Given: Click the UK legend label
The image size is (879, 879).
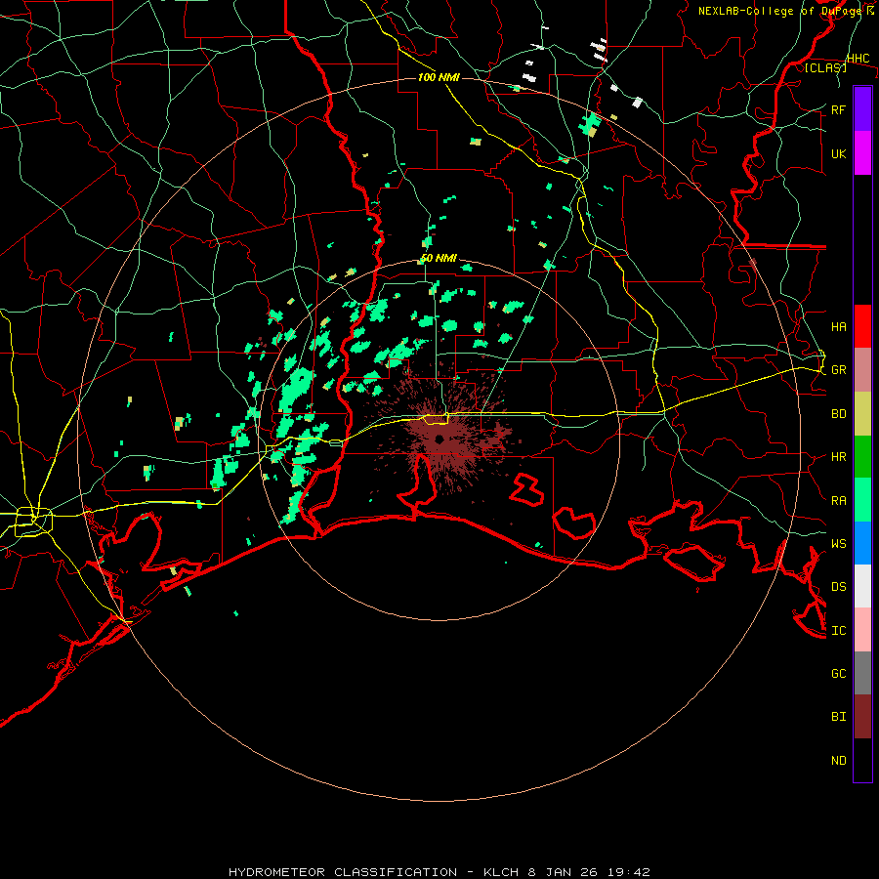Looking at the screenshot, I should tap(839, 153).
